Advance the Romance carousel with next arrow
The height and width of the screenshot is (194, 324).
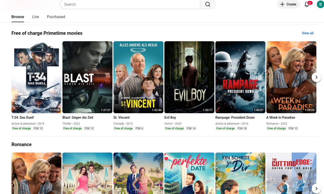[x=316, y=189]
